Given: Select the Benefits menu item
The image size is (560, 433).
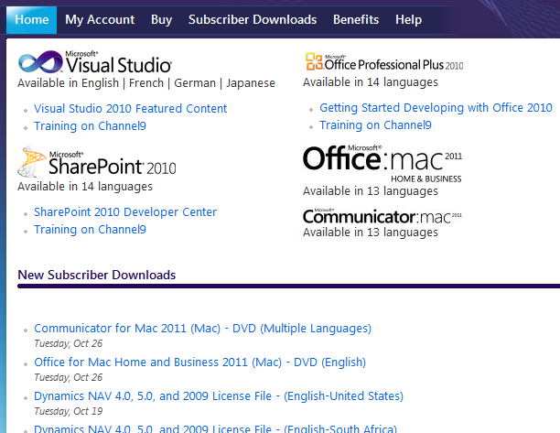Looking at the screenshot, I should click(x=356, y=19).
